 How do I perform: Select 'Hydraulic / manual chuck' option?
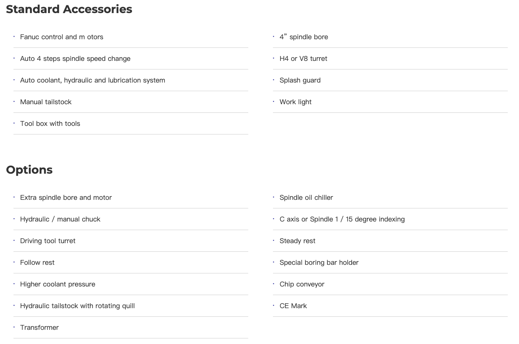[60, 219]
